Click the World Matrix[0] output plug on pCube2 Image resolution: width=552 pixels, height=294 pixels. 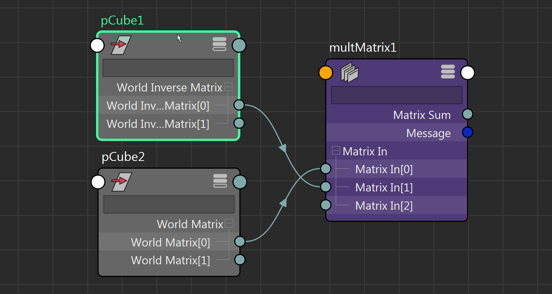240,241
